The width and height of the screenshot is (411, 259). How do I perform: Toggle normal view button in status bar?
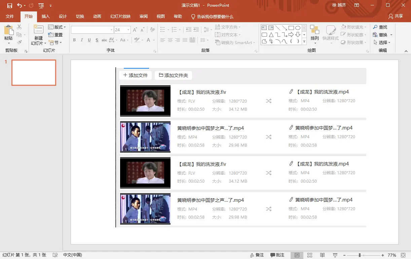pyautogui.click(x=297, y=255)
